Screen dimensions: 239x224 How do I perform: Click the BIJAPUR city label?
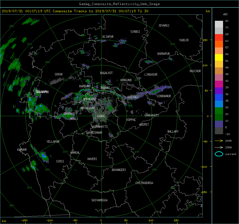108,37
